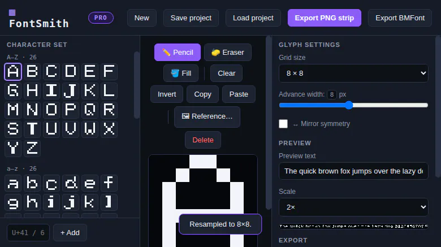Select uppercase glyph Q
The image size is (441, 247).
coord(90,110)
